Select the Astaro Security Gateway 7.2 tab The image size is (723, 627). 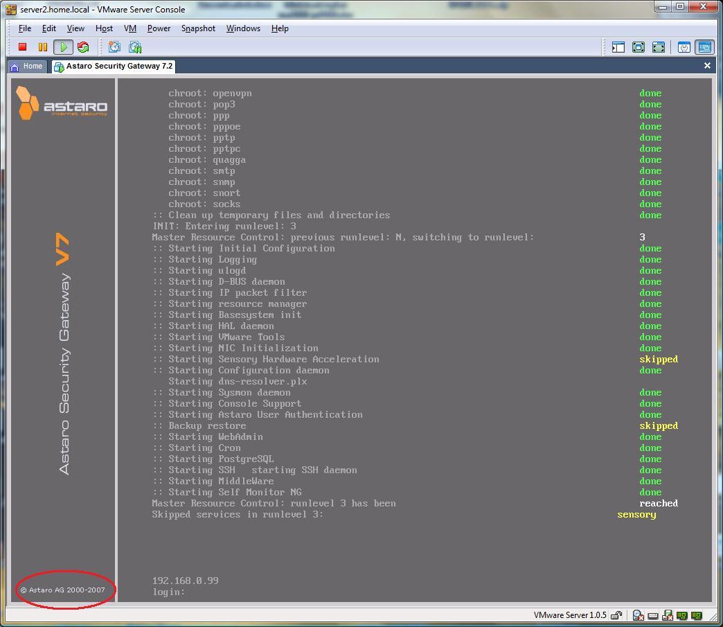114,67
